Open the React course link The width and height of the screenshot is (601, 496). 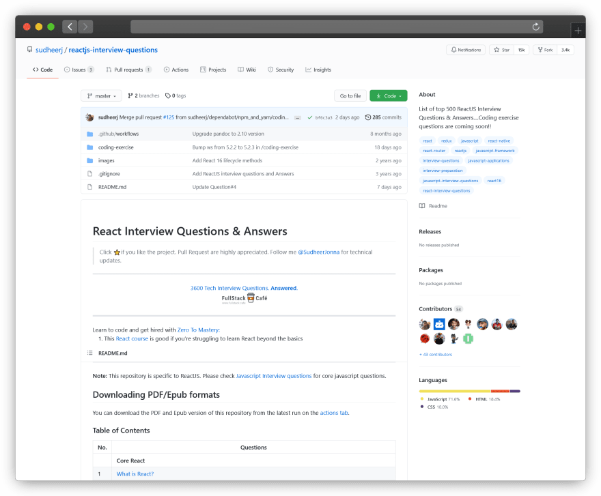(x=132, y=338)
